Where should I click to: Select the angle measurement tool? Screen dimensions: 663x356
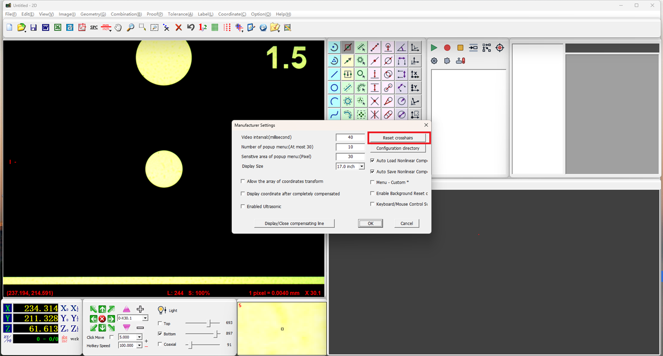coord(402,47)
